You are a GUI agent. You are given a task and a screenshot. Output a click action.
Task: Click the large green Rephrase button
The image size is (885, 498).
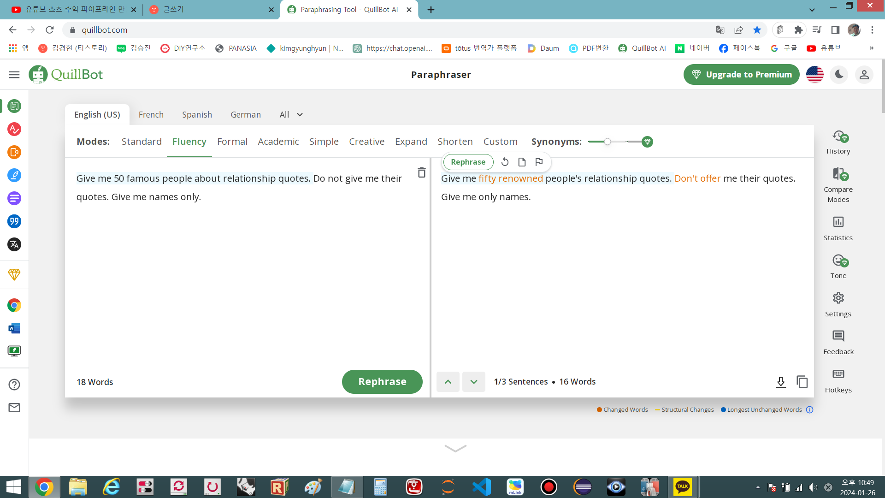pos(382,382)
